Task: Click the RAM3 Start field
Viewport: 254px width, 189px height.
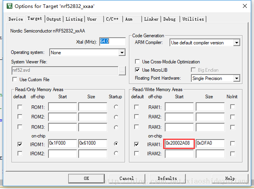Action: [x=179, y=127]
